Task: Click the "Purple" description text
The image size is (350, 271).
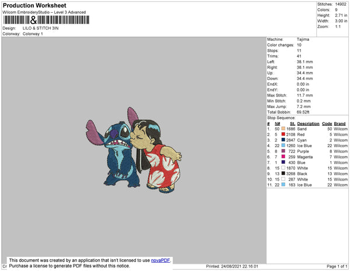Action: click(x=303, y=151)
